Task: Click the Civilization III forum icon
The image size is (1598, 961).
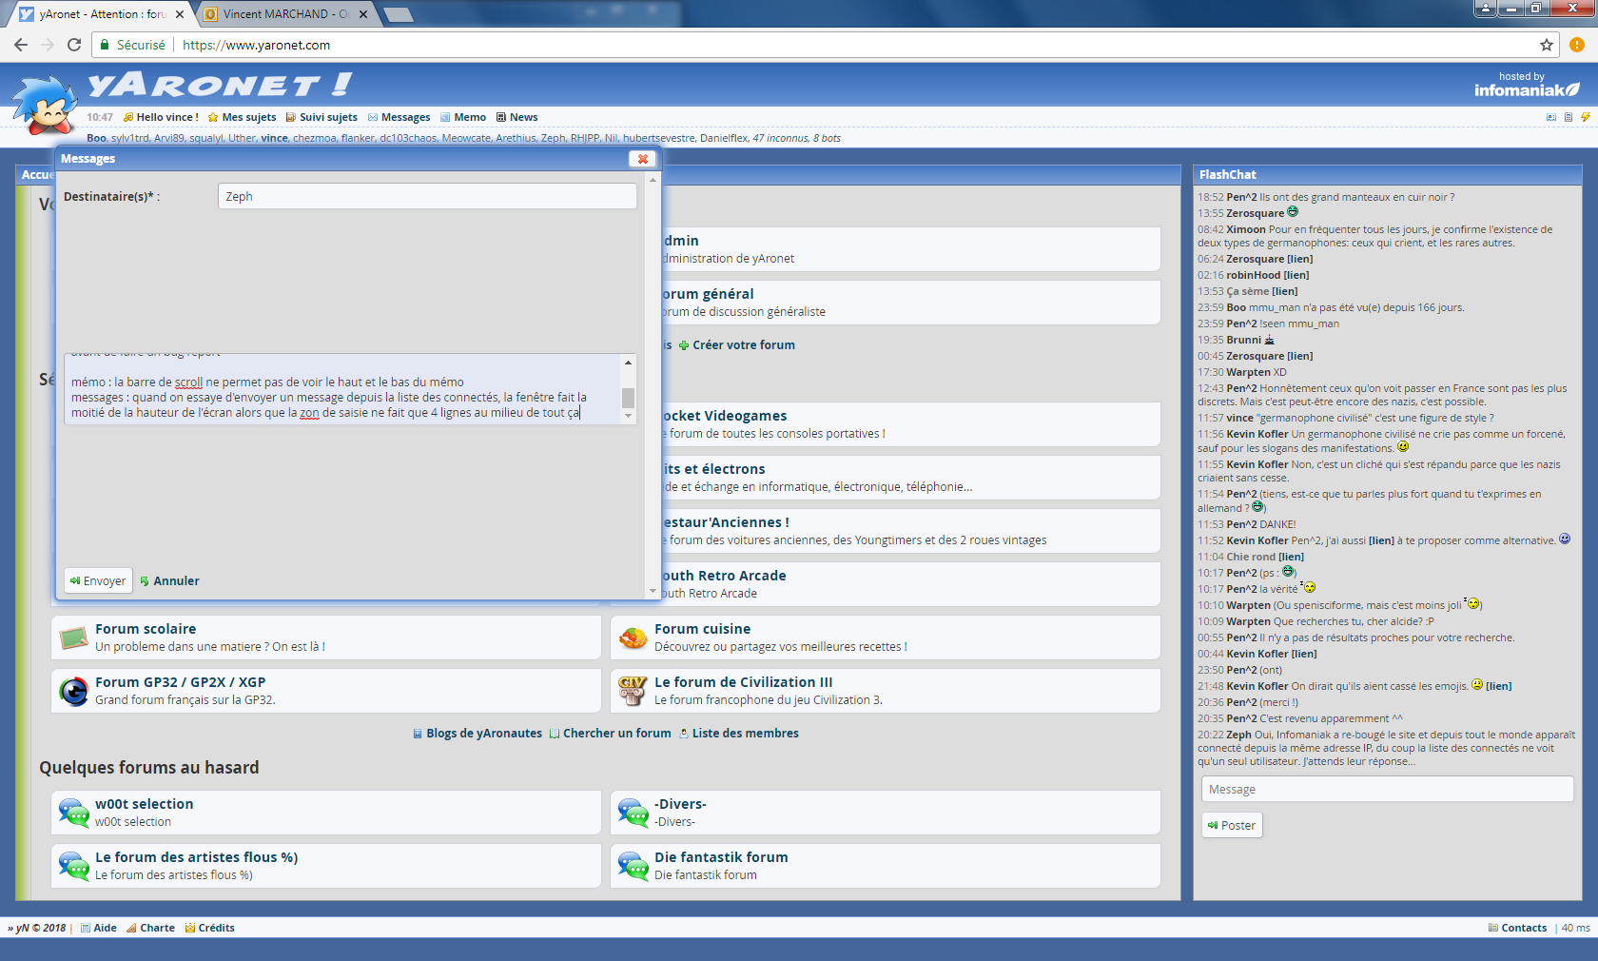Action: coord(633,690)
